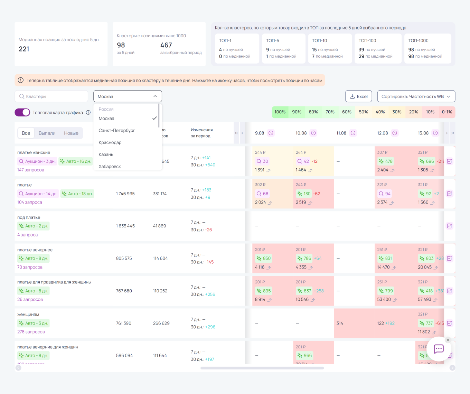Choose Краснодар from the region dropdown
The width and height of the screenshot is (470, 394).
[x=110, y=142]
